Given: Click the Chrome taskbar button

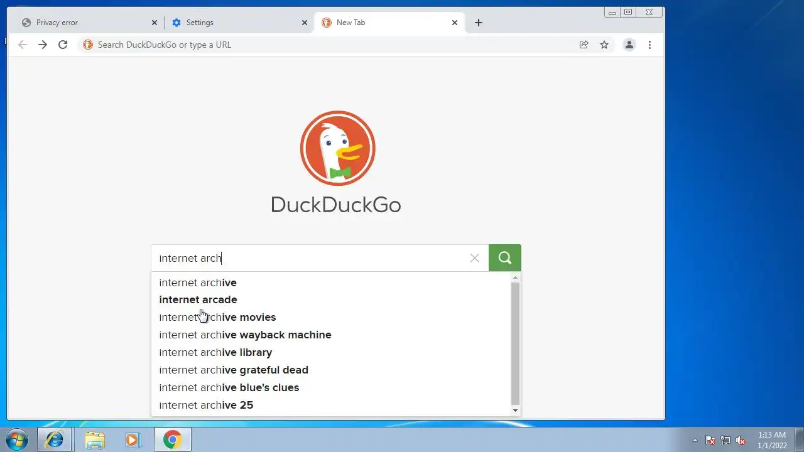Looking at the screenshot, I should [172, 439].
